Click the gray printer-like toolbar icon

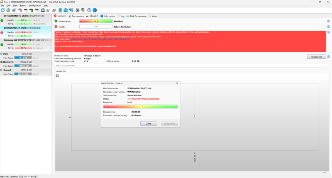tap(54, 10)
